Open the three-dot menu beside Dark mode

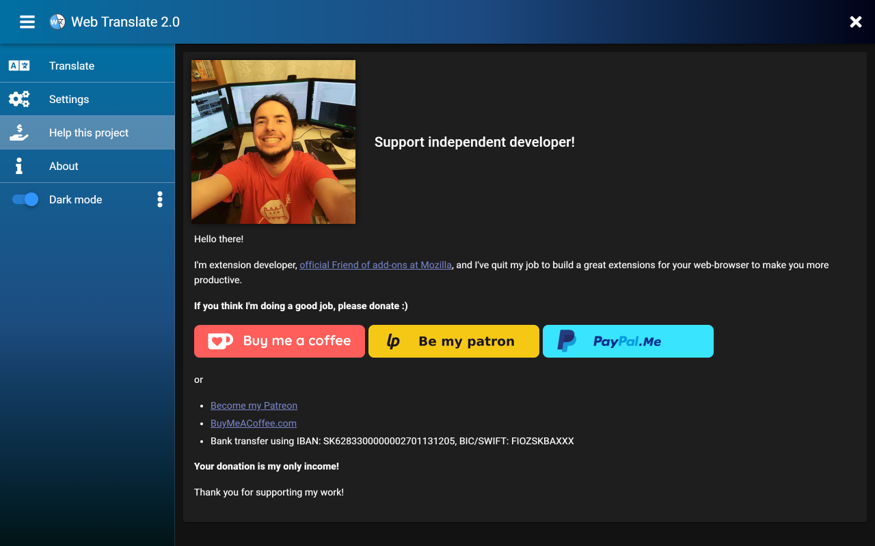(x=160, y=199)
